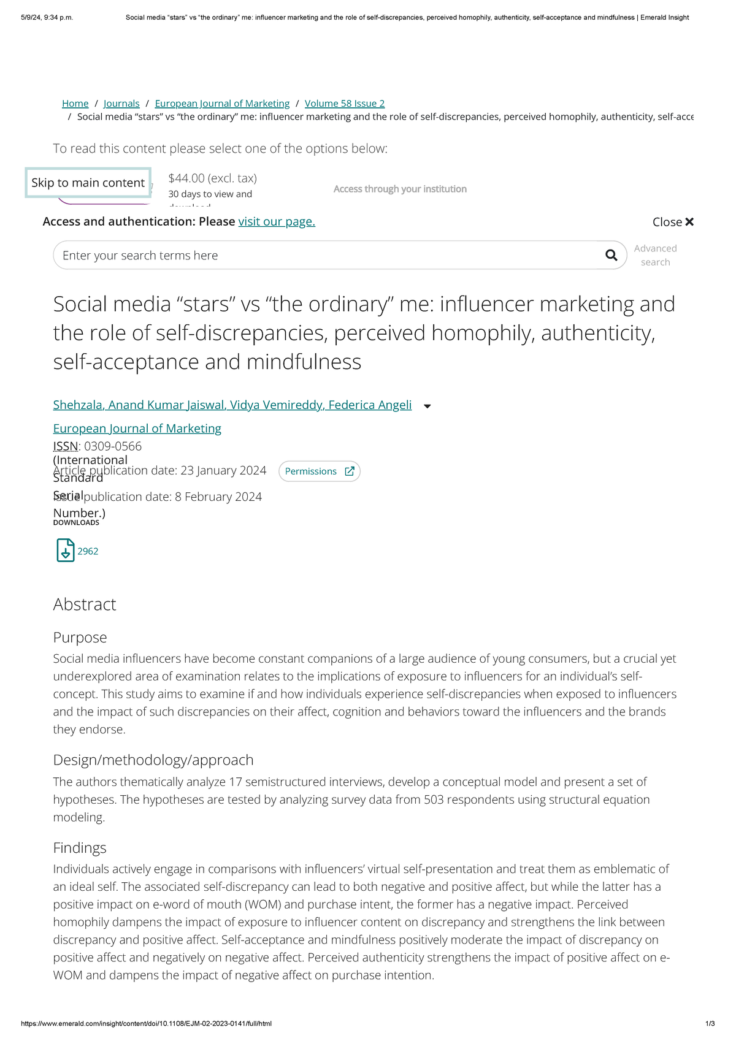This screenshot has width=736, height=1041.
Task: Select the author Shehzala link
Action: pyautogui.click(x=77, y=405)
